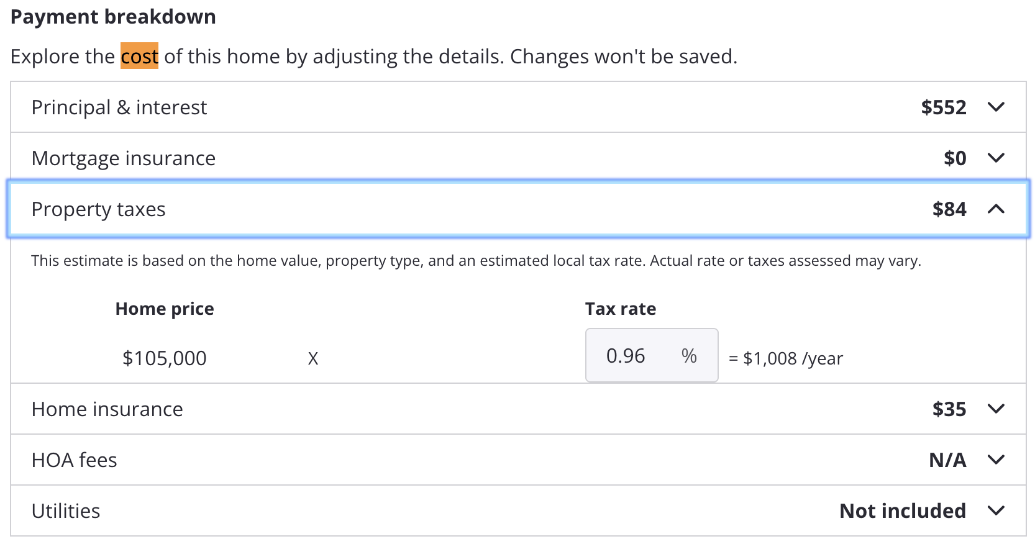The width and height of the screenshot is (1035, 544).
Task: Click the highlighted word "cost"
Action: pos(139,57)
